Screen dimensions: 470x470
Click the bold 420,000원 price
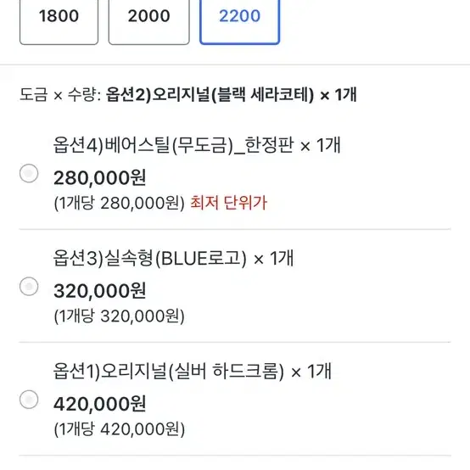pyautogui.click(x=100, y=404)
